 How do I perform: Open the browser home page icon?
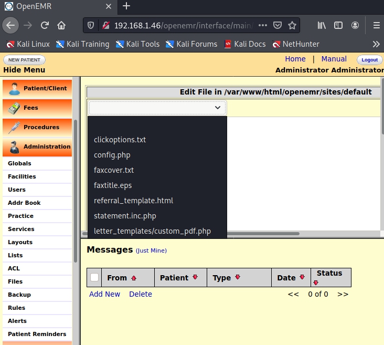coord(61,25)
